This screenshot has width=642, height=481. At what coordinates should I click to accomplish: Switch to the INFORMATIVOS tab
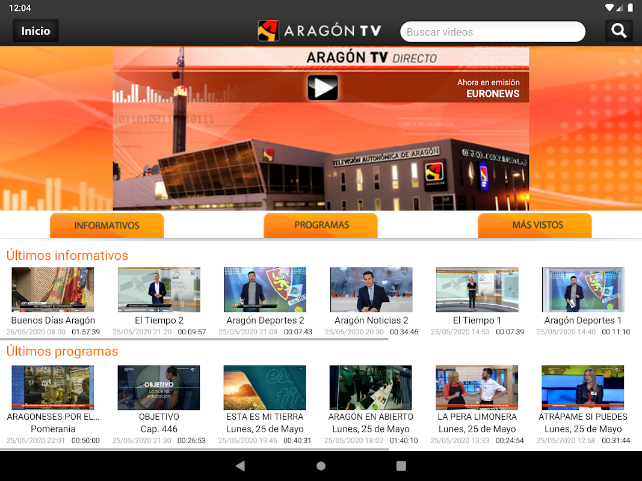coord(107,225)
